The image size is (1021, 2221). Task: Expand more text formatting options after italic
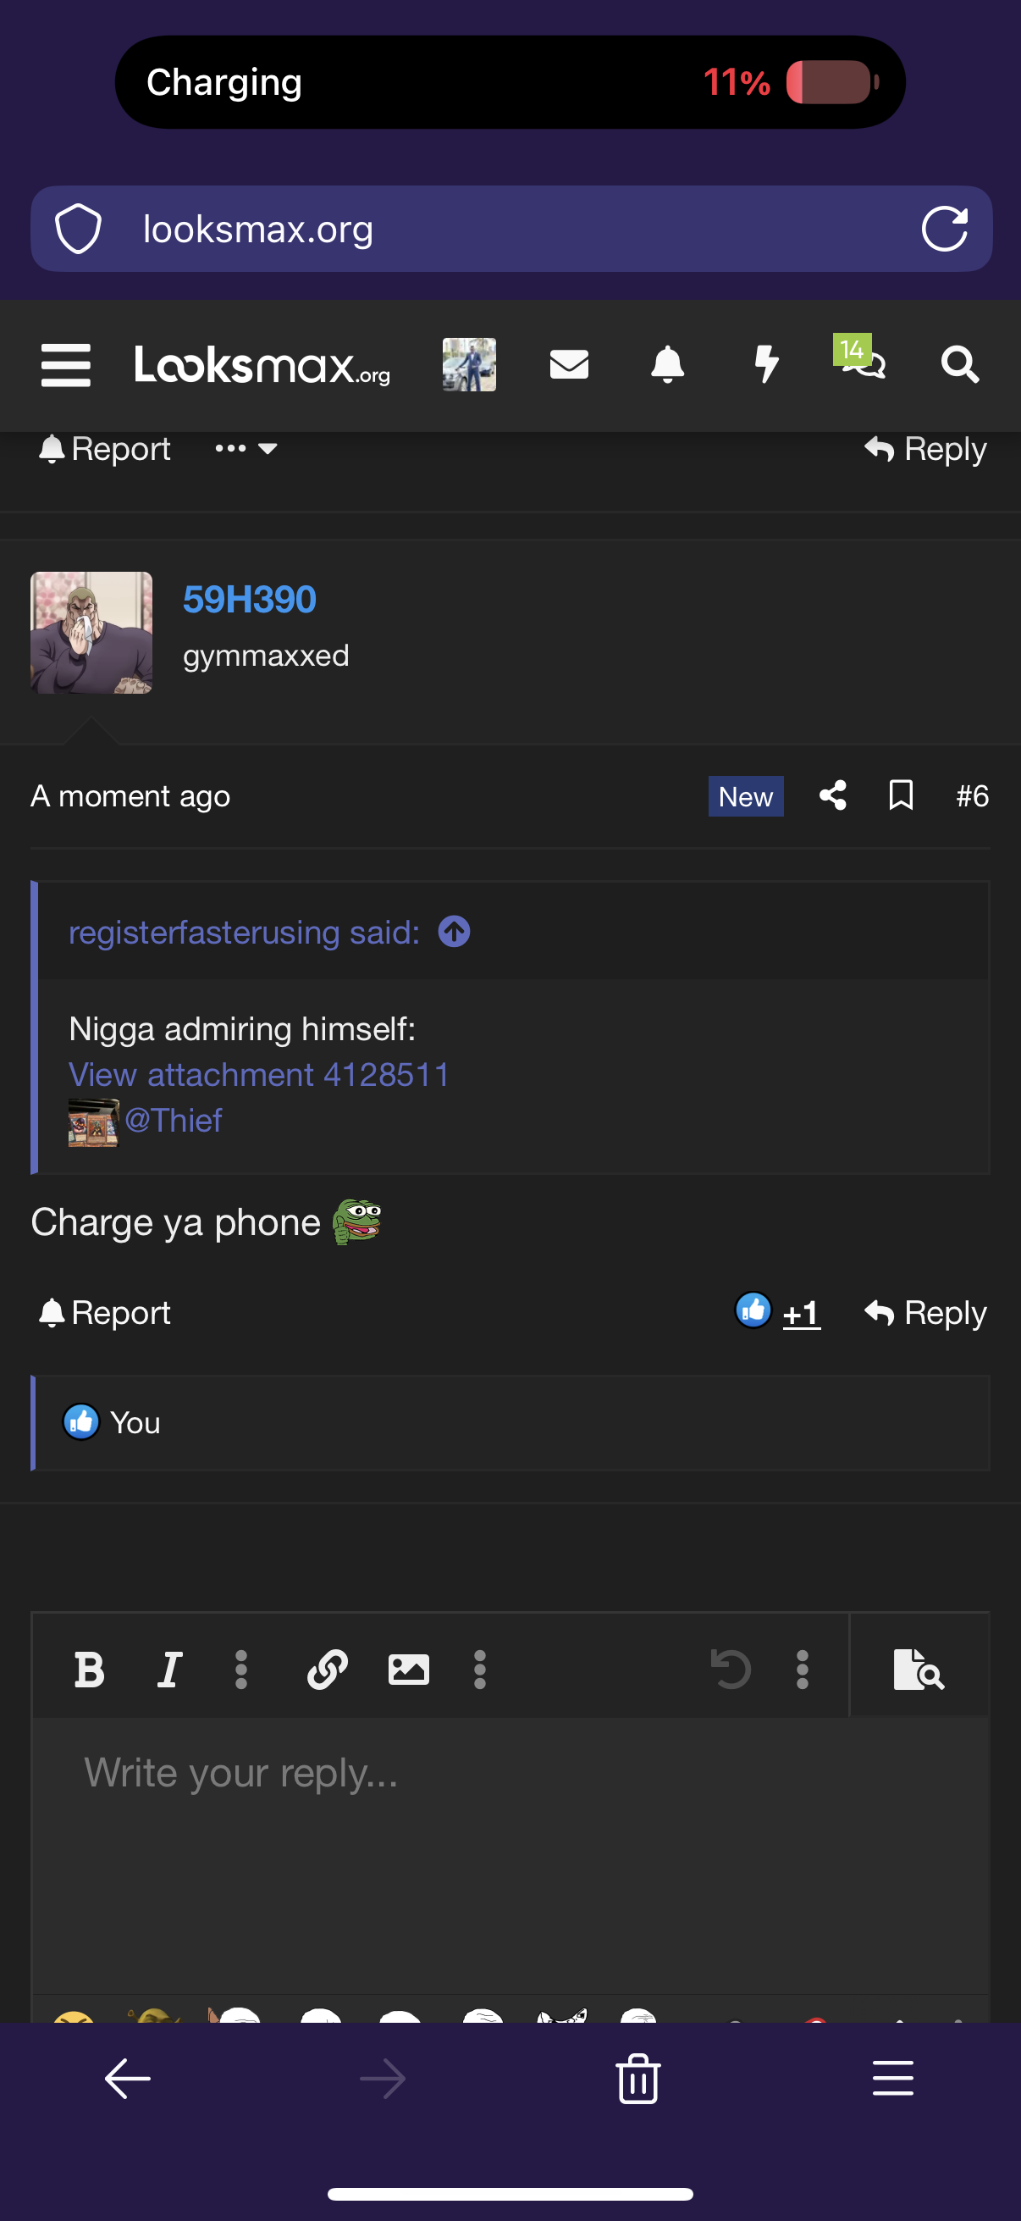click(x=241, y=1670)
